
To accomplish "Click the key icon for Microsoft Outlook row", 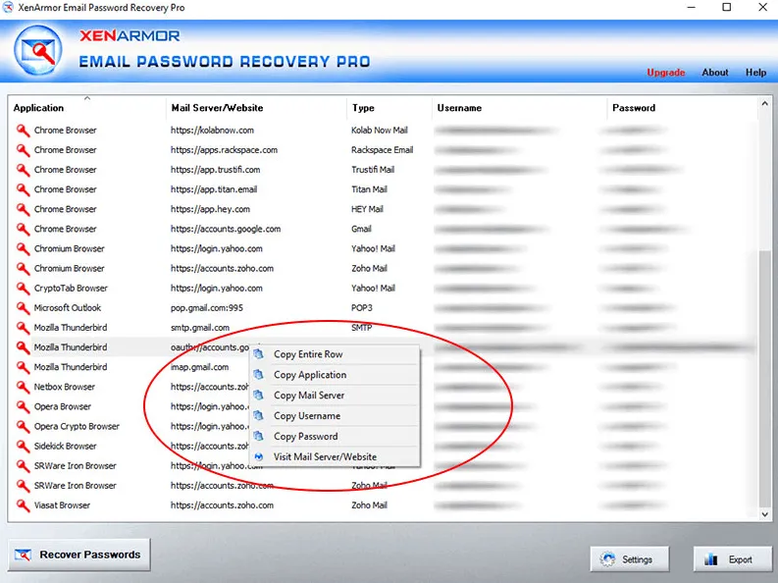I will (23, 308).
